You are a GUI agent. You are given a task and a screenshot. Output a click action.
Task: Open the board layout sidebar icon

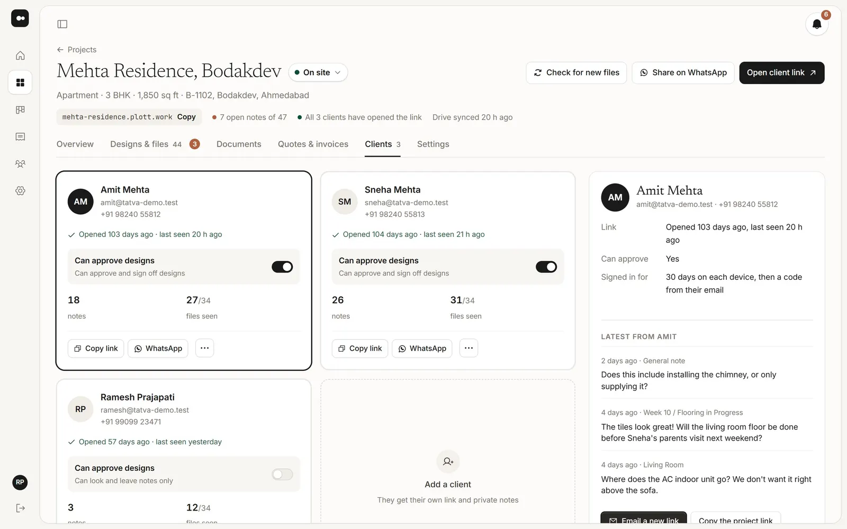20,110
